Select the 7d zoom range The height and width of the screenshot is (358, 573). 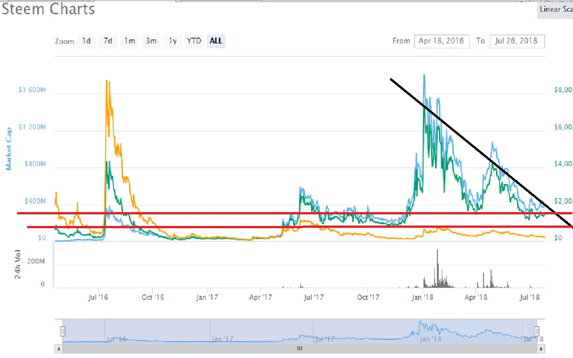(108, 41)
